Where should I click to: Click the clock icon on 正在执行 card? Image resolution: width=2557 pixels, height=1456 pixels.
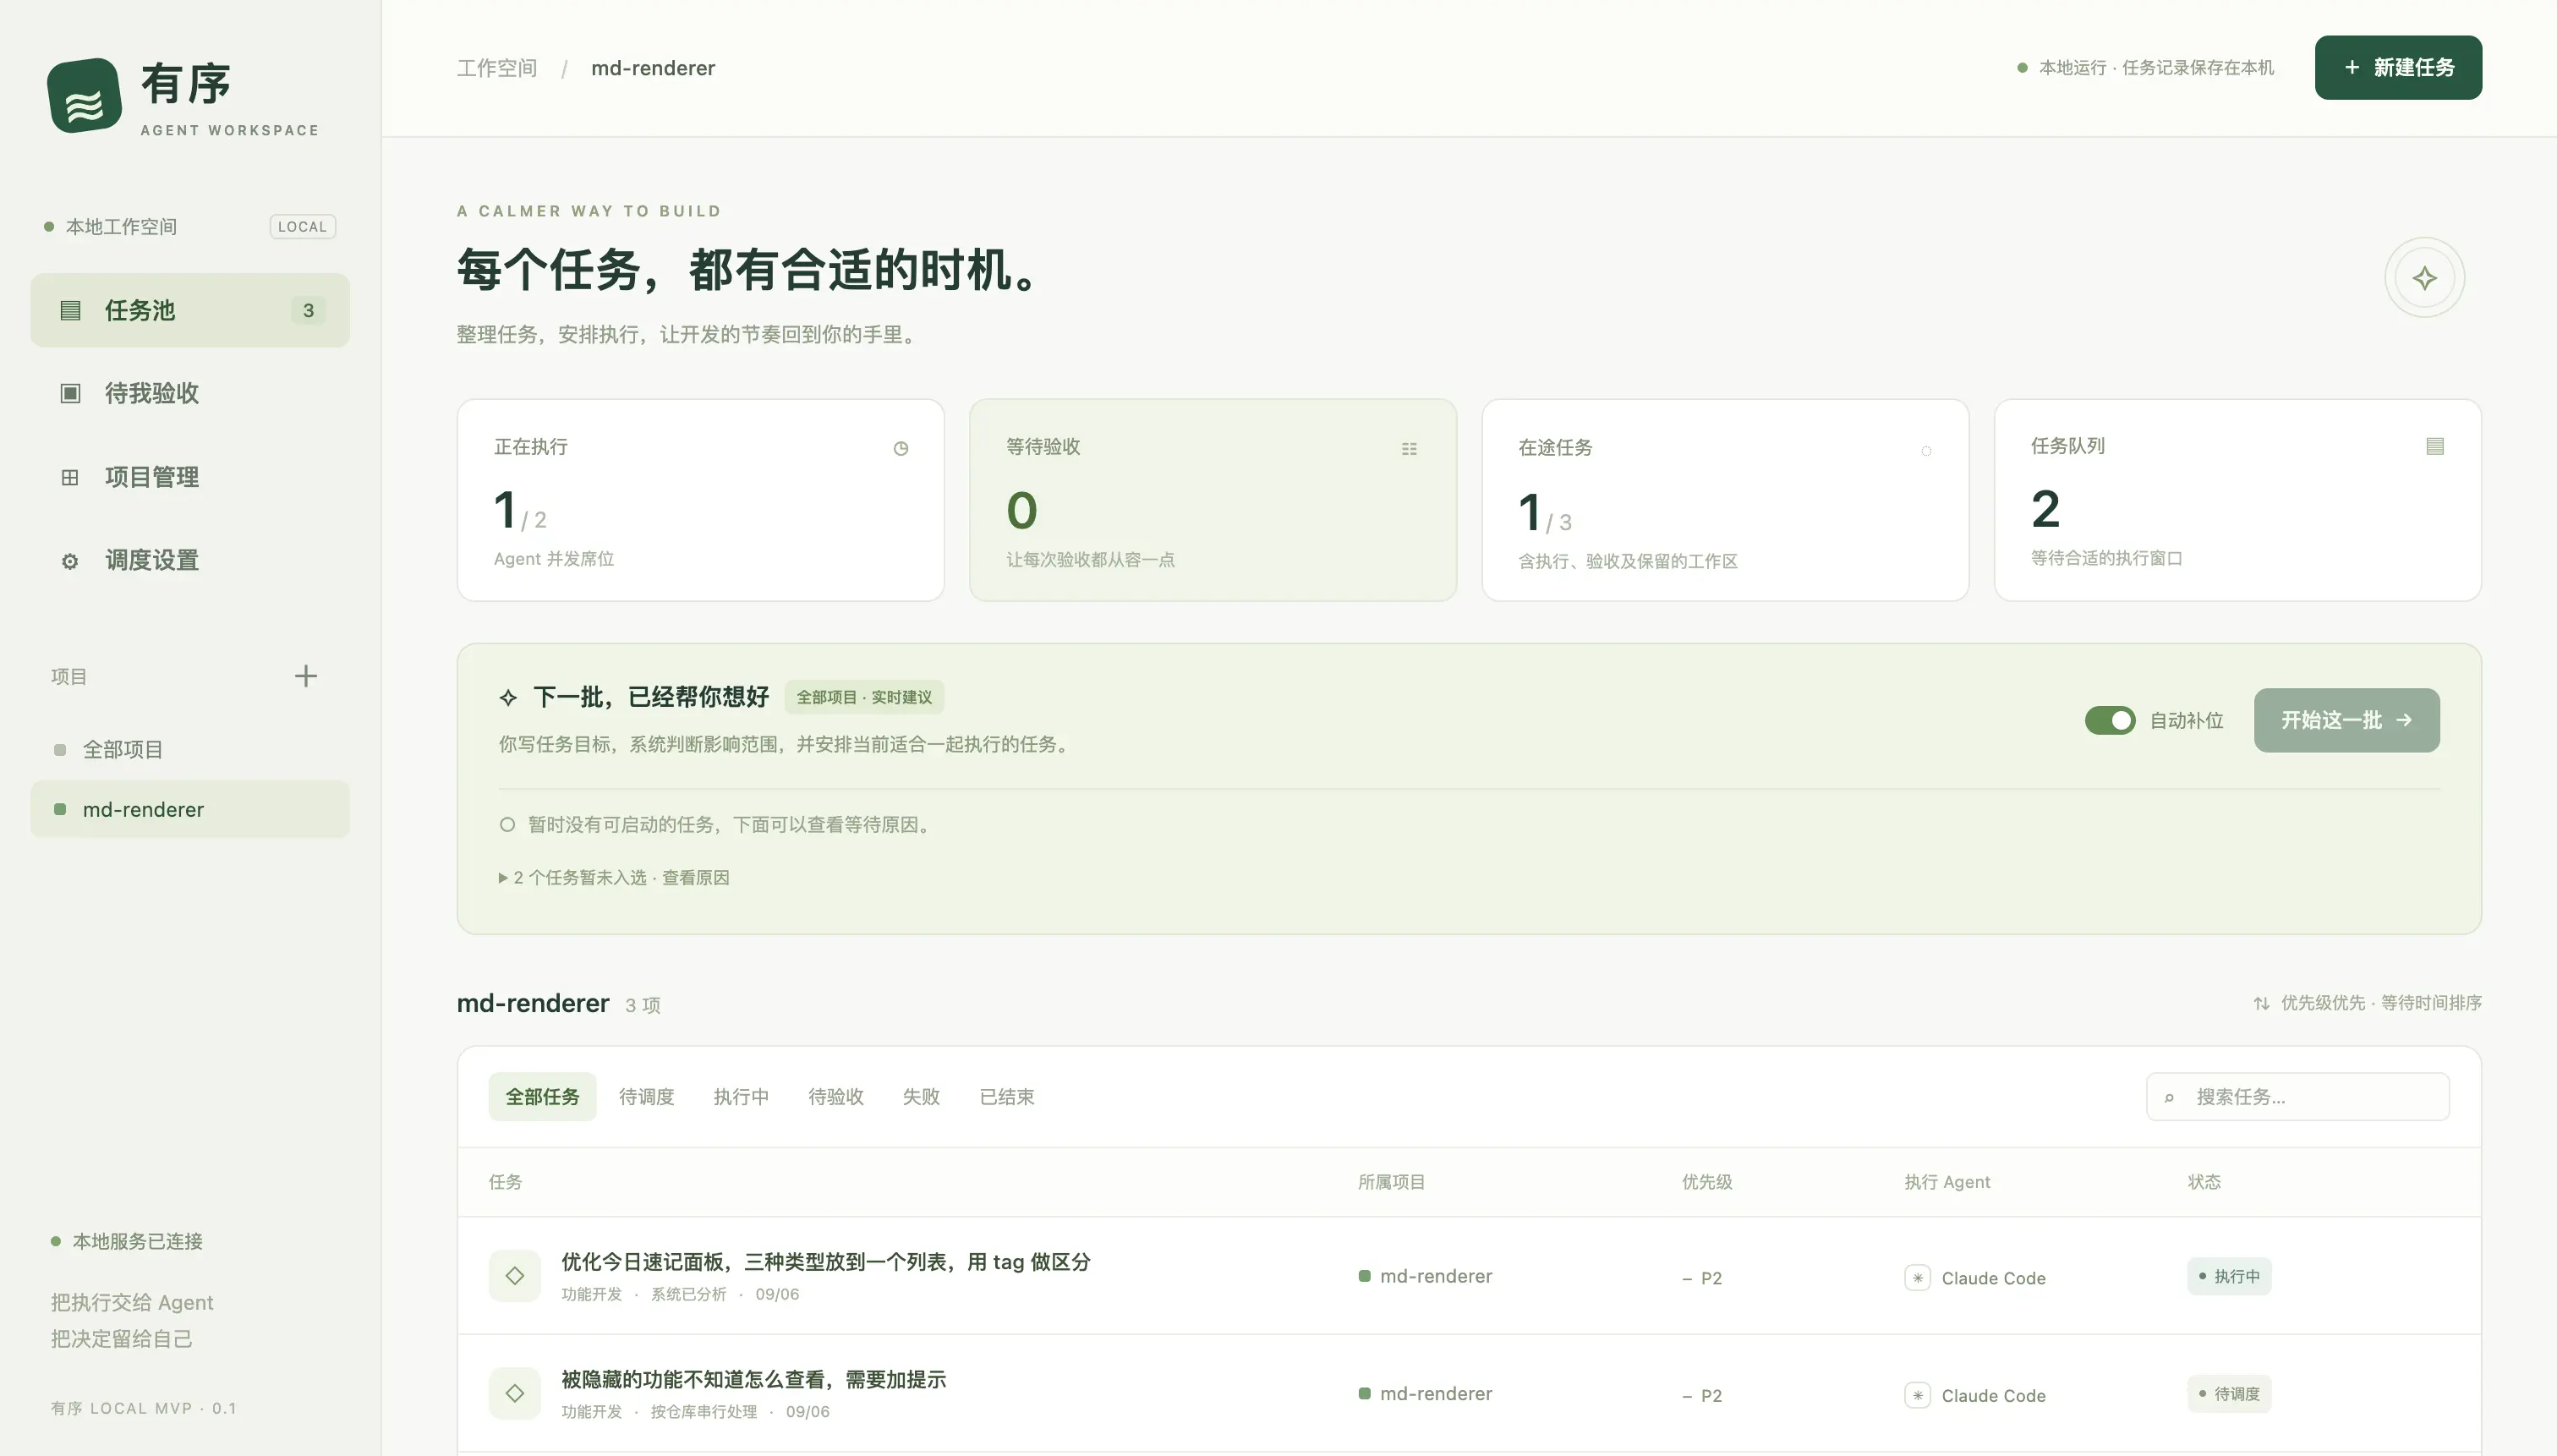point(901,449)
